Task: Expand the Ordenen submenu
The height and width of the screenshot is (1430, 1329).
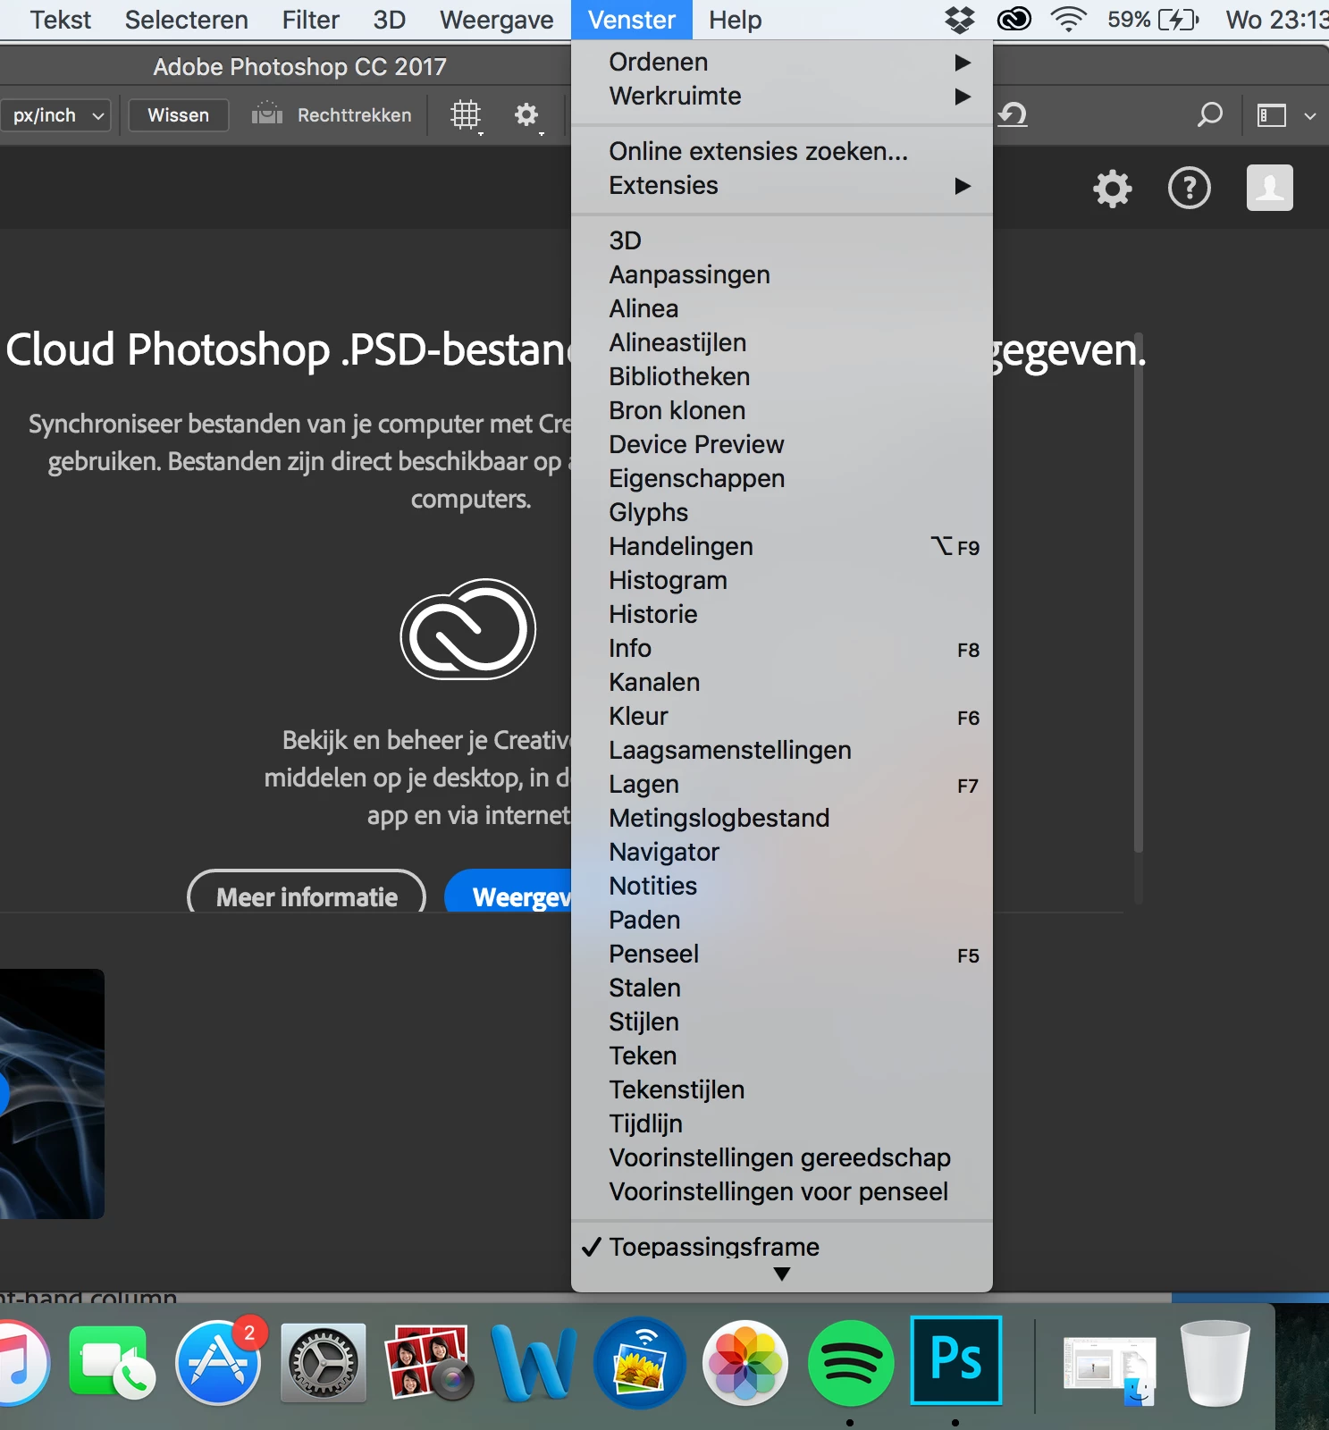Action: [x=782, y=62]
